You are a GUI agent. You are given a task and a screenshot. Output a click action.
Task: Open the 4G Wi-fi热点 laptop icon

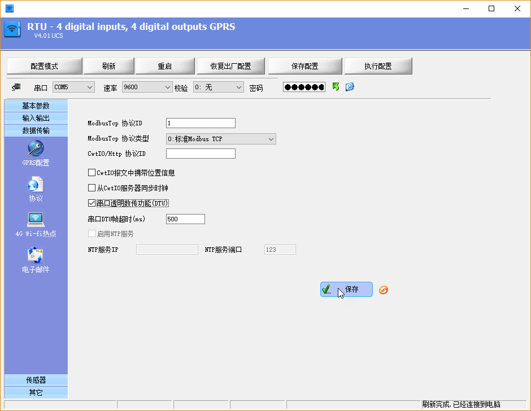[x=36, y=220]
